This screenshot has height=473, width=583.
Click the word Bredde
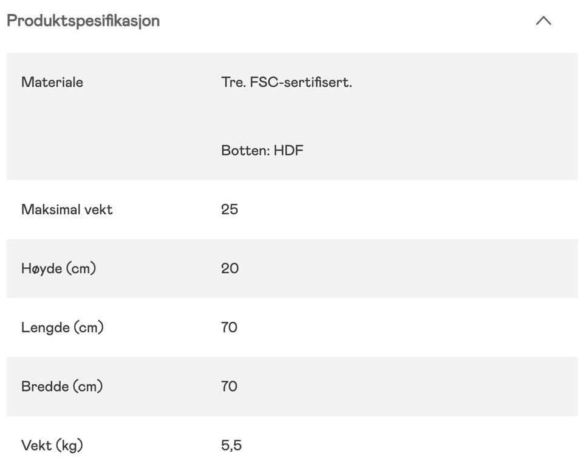44,386
